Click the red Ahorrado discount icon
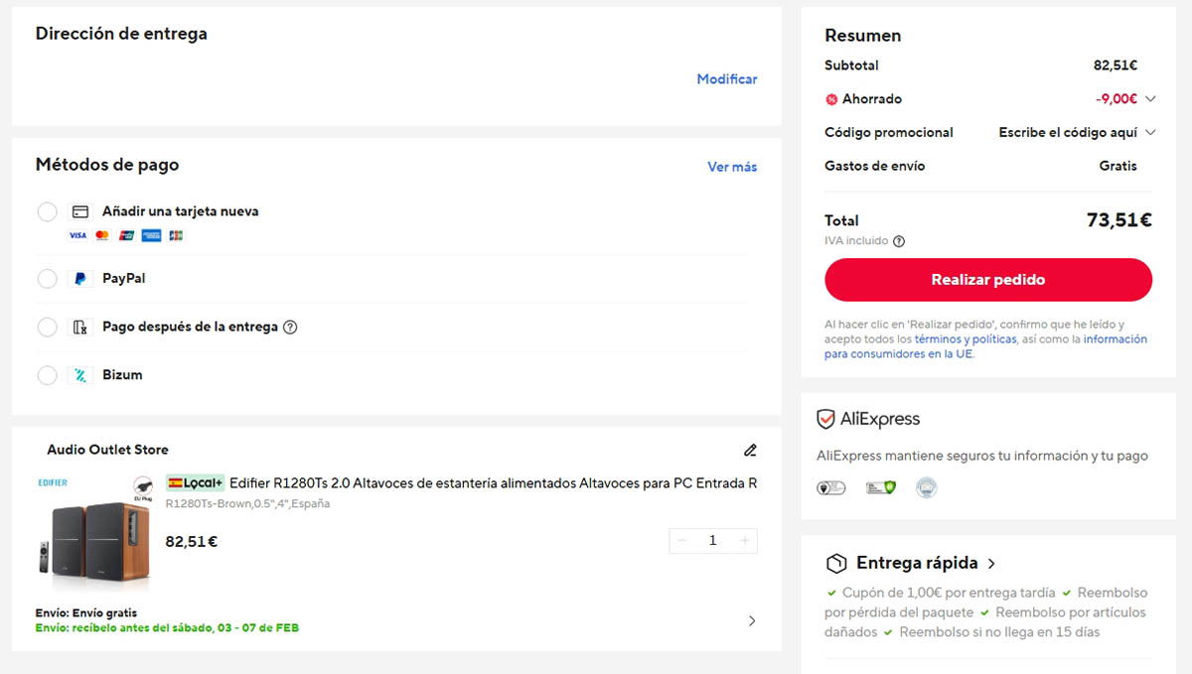Screen dimensions: 1192x674 pos(831,99)
